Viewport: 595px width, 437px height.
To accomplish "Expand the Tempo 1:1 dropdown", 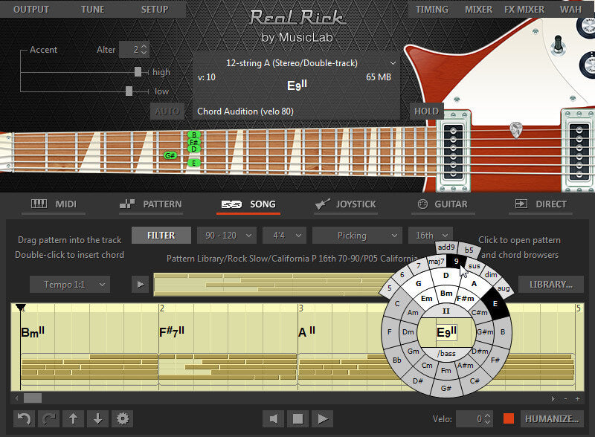I will pos(70,284).
